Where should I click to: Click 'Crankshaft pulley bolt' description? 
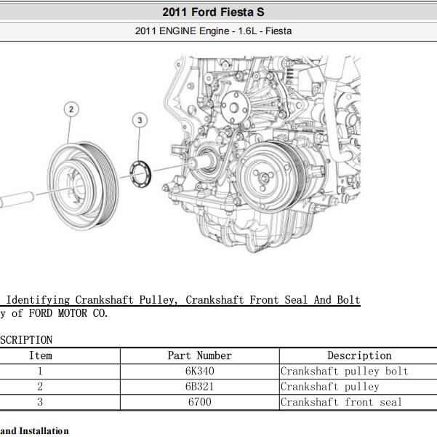(x=344, y=371)
